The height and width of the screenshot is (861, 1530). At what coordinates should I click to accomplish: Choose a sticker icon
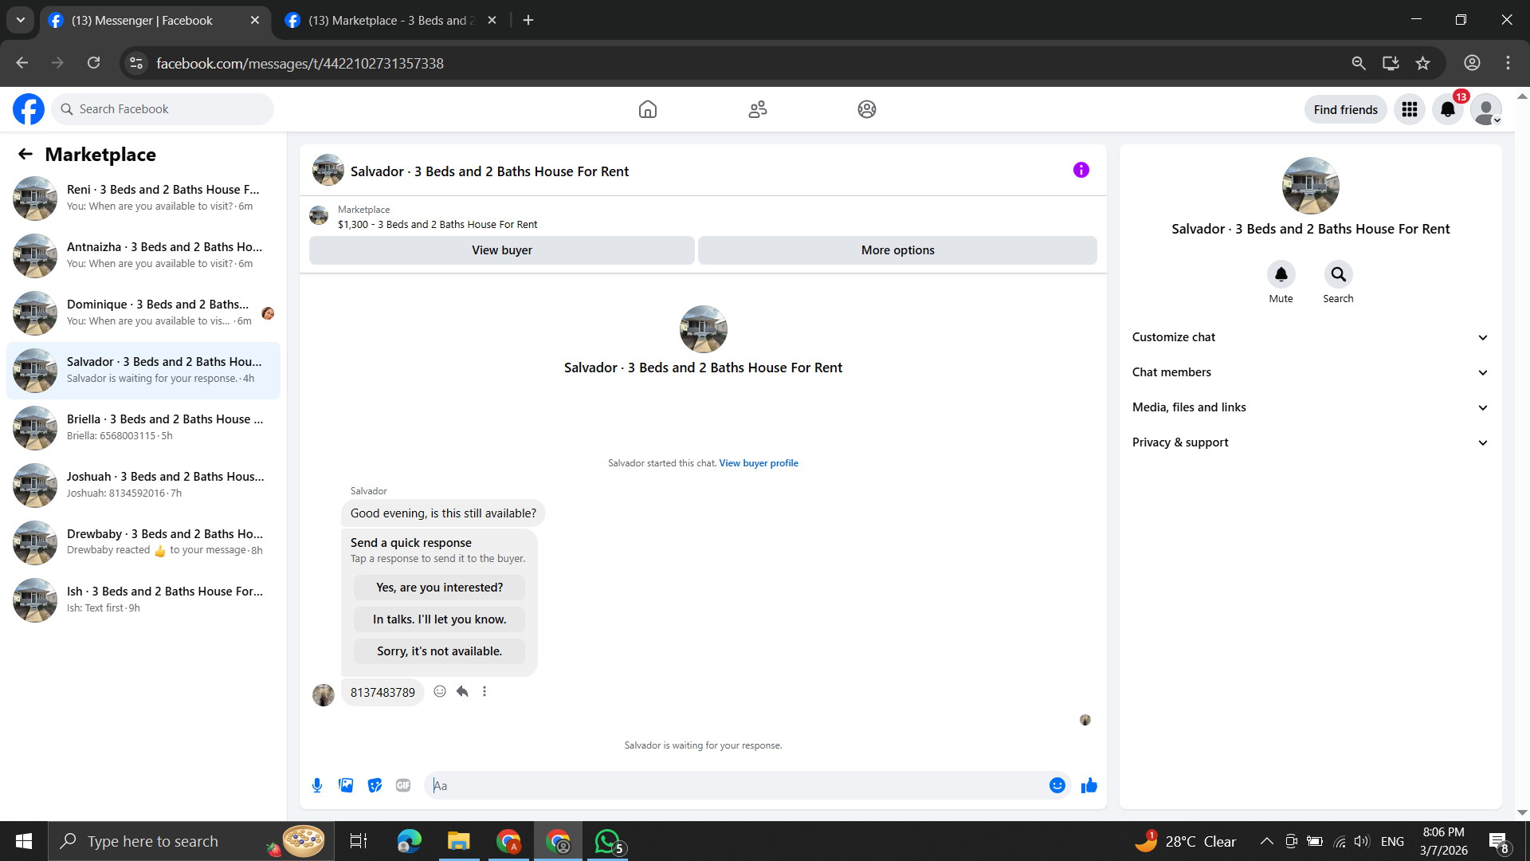(375, 785)
